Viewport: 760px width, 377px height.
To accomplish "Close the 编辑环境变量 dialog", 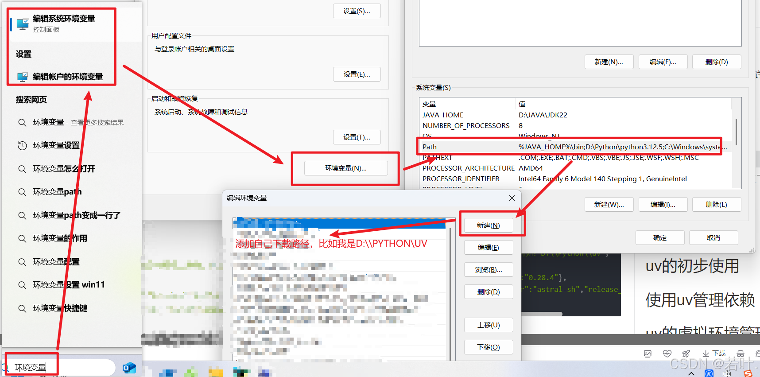I will 512,198.
